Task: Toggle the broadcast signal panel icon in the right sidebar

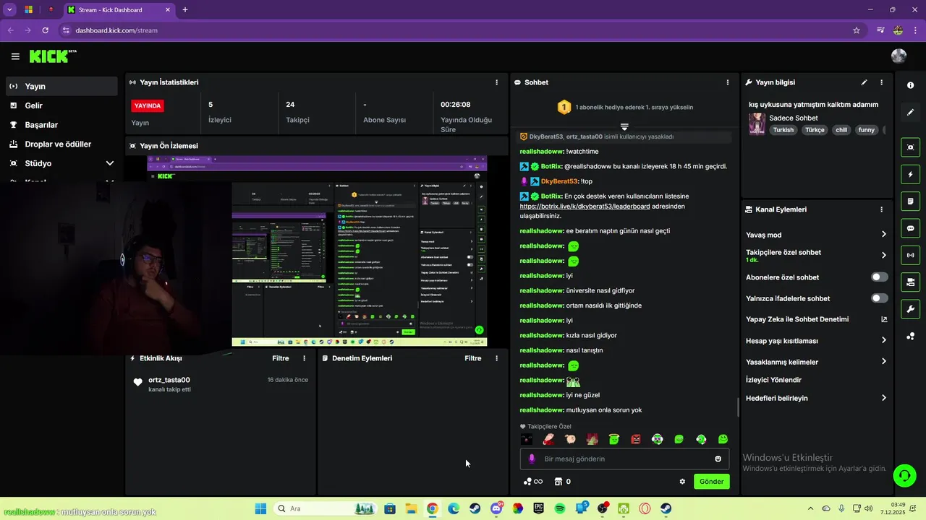Action: 910,255
